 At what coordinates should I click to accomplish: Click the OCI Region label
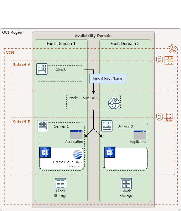[x=13, y=33]
